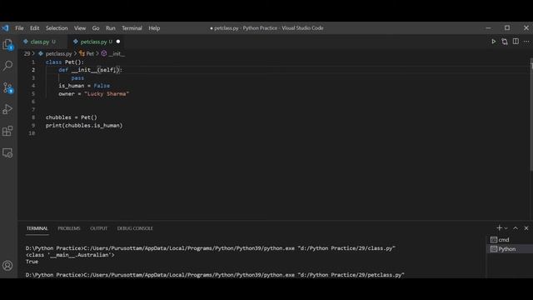
Task: Click the terminal command line running petclass.py
Action: tap(215, 275)
